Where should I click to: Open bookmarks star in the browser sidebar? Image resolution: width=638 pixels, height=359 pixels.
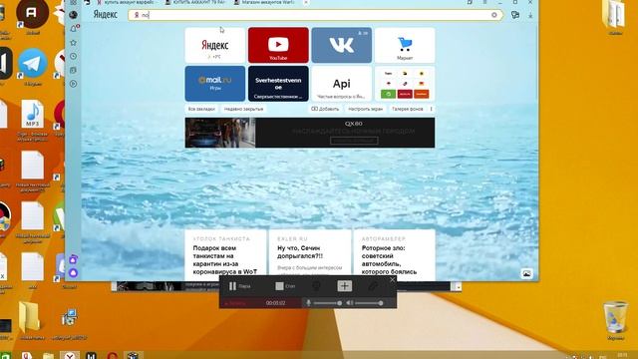[x=73, y=42]
